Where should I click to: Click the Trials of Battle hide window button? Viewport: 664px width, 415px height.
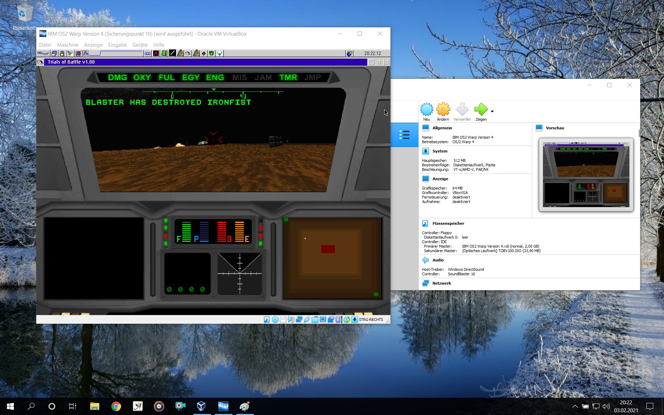point(371,62)
